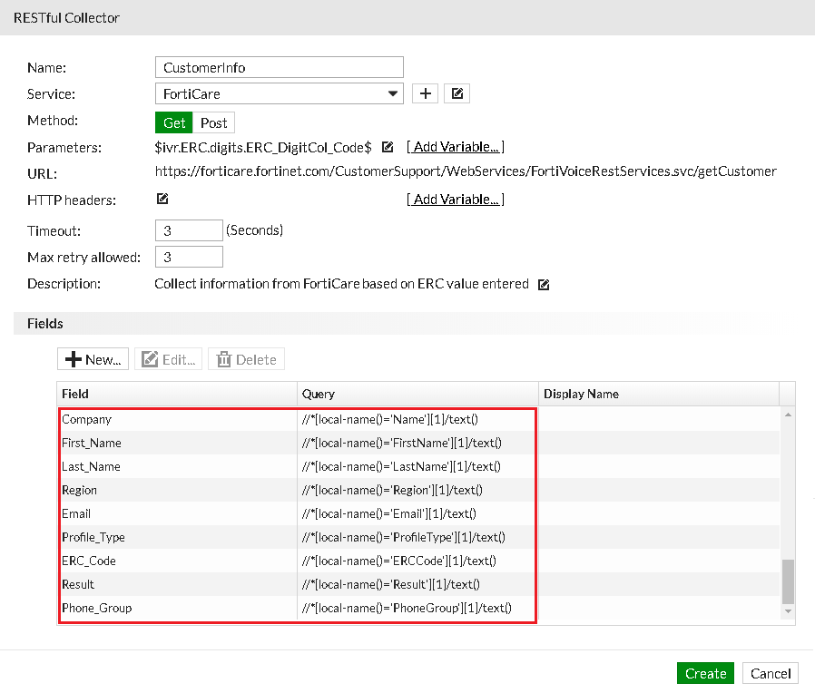This screenshot has height=693, width=815.
Task: Open the Service dropdown
Action: pos(280,93)
